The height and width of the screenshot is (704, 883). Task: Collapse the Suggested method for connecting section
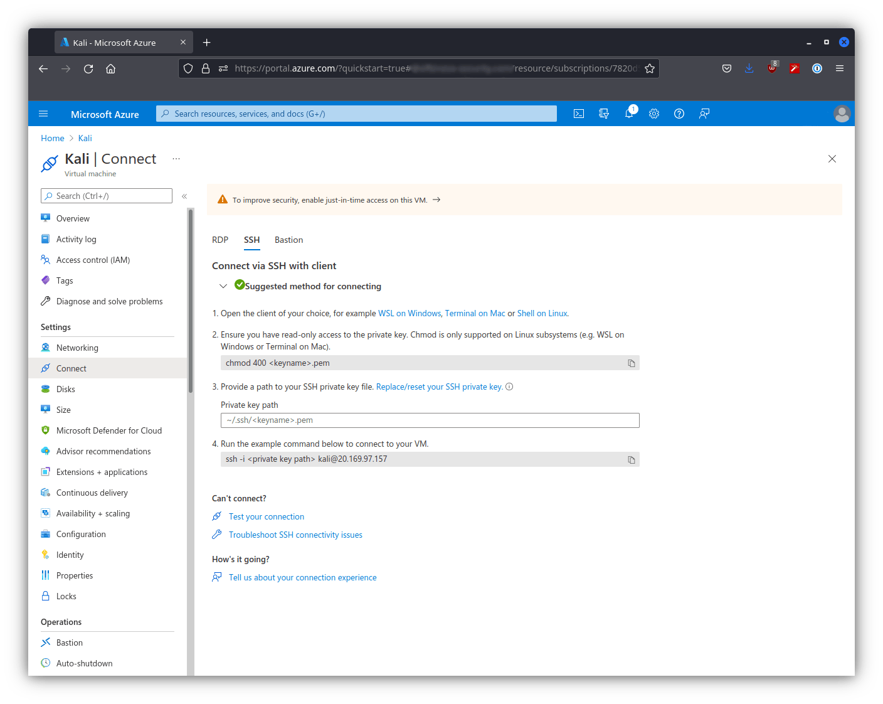pos(223,286)
